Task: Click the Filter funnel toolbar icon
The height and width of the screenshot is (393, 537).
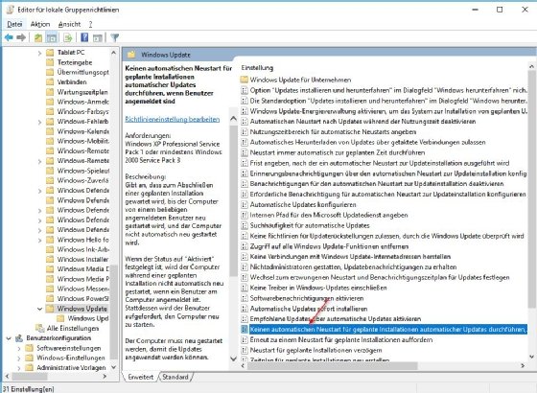Action: (x=115, y=37)
